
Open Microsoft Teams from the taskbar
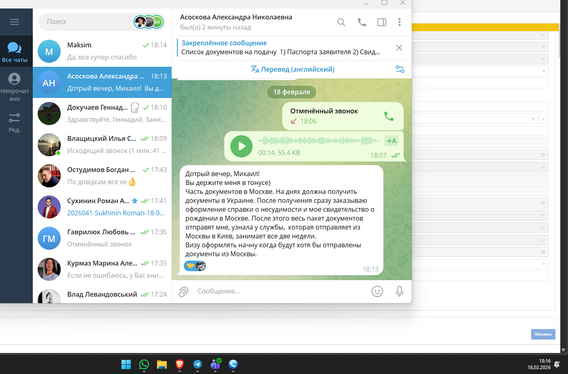point(215,364)
